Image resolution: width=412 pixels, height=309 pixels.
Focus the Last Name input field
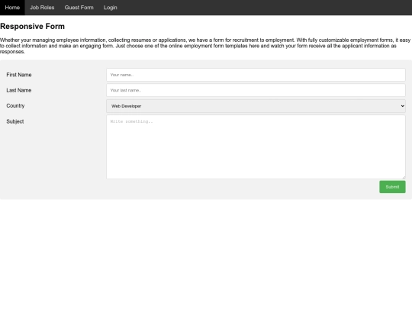(256, 90)
